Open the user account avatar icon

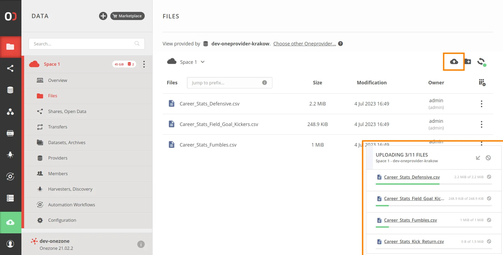(x=11, y=244)
